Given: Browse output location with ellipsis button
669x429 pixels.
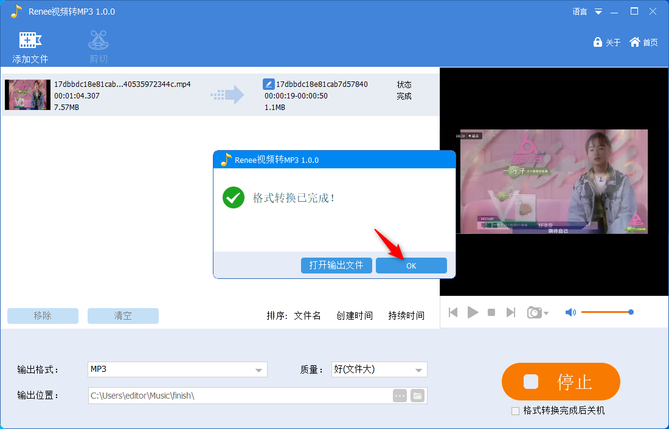Looking at the screenshot, I should [x=400, y=396].
